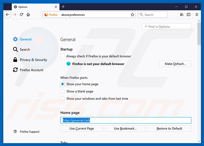The width and height of the screenshot is (204, 146).
Task: Open the home page via house icon
Action: coord(28,14)
